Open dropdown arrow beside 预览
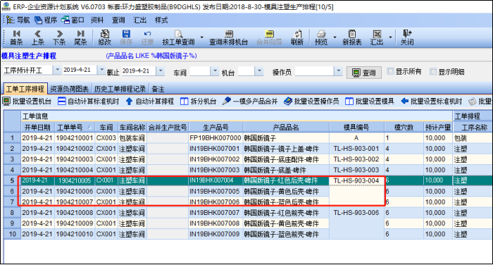The image size is (493, 265). [335, 37]
